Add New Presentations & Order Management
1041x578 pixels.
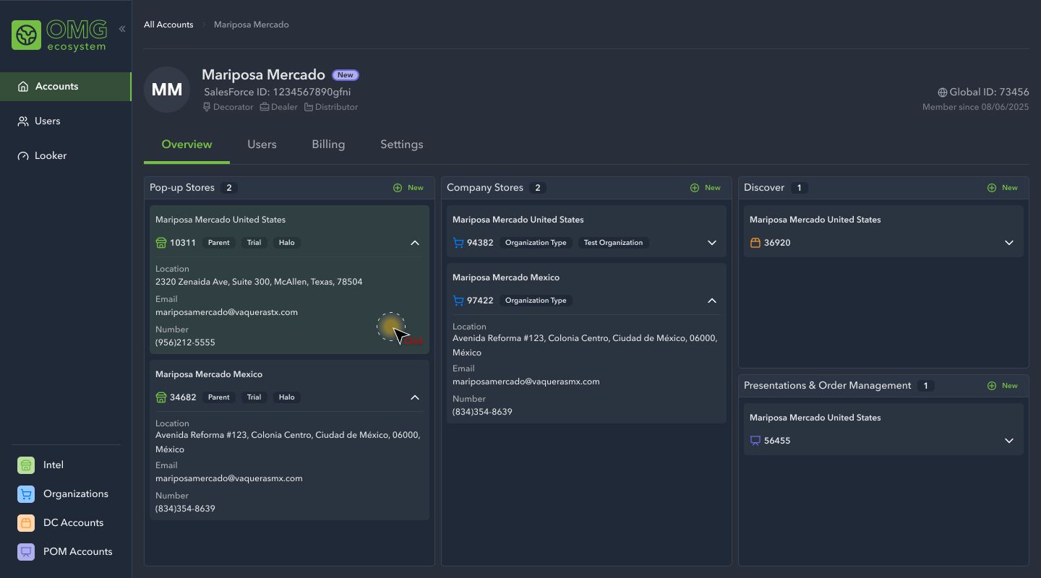[x=1003, y=386]
